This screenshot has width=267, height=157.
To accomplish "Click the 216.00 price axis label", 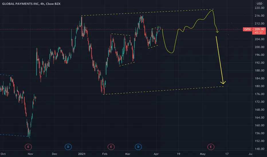I will point(259,16).
